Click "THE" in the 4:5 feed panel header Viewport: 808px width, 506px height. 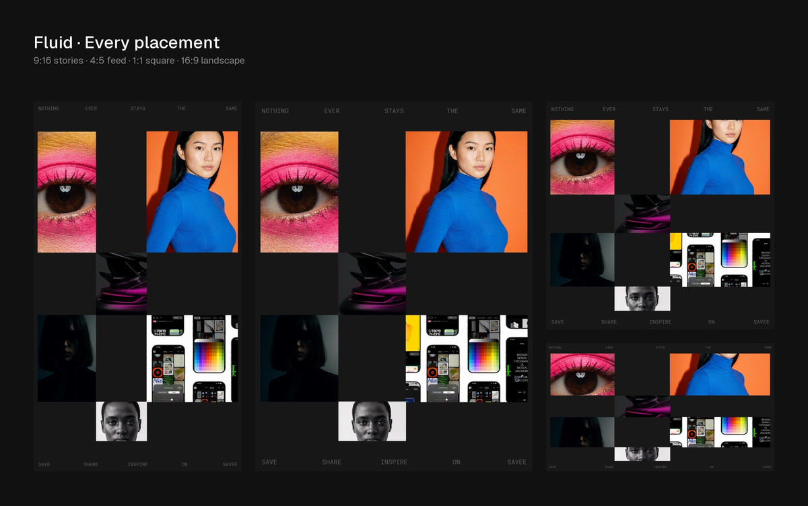pos(452,111)
